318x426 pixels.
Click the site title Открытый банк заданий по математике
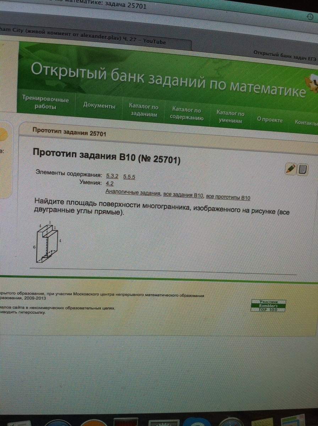tap(168, 79)
